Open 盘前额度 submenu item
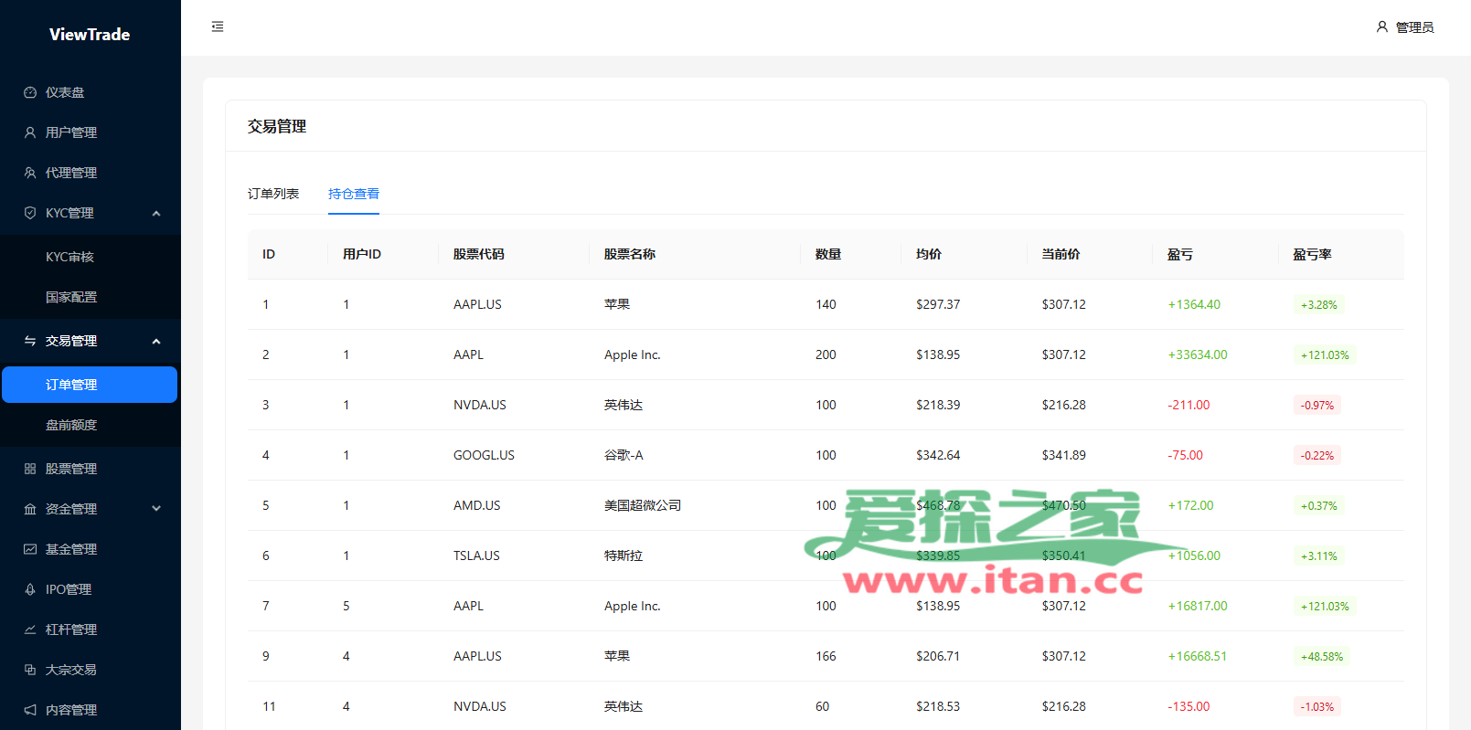1471x730 pixels. pos(90,425)
